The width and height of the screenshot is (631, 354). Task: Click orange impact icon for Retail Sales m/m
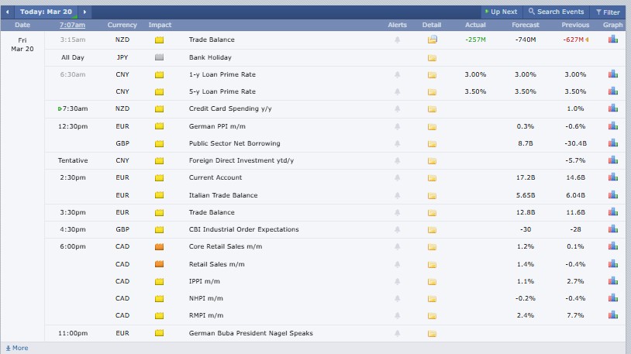point(160,264)
